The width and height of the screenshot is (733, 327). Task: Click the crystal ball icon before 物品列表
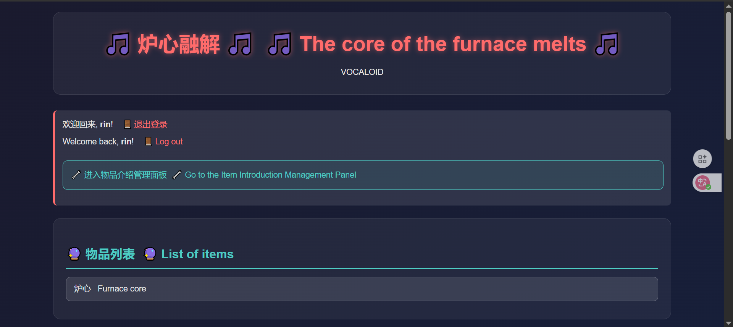coord(74,254)
